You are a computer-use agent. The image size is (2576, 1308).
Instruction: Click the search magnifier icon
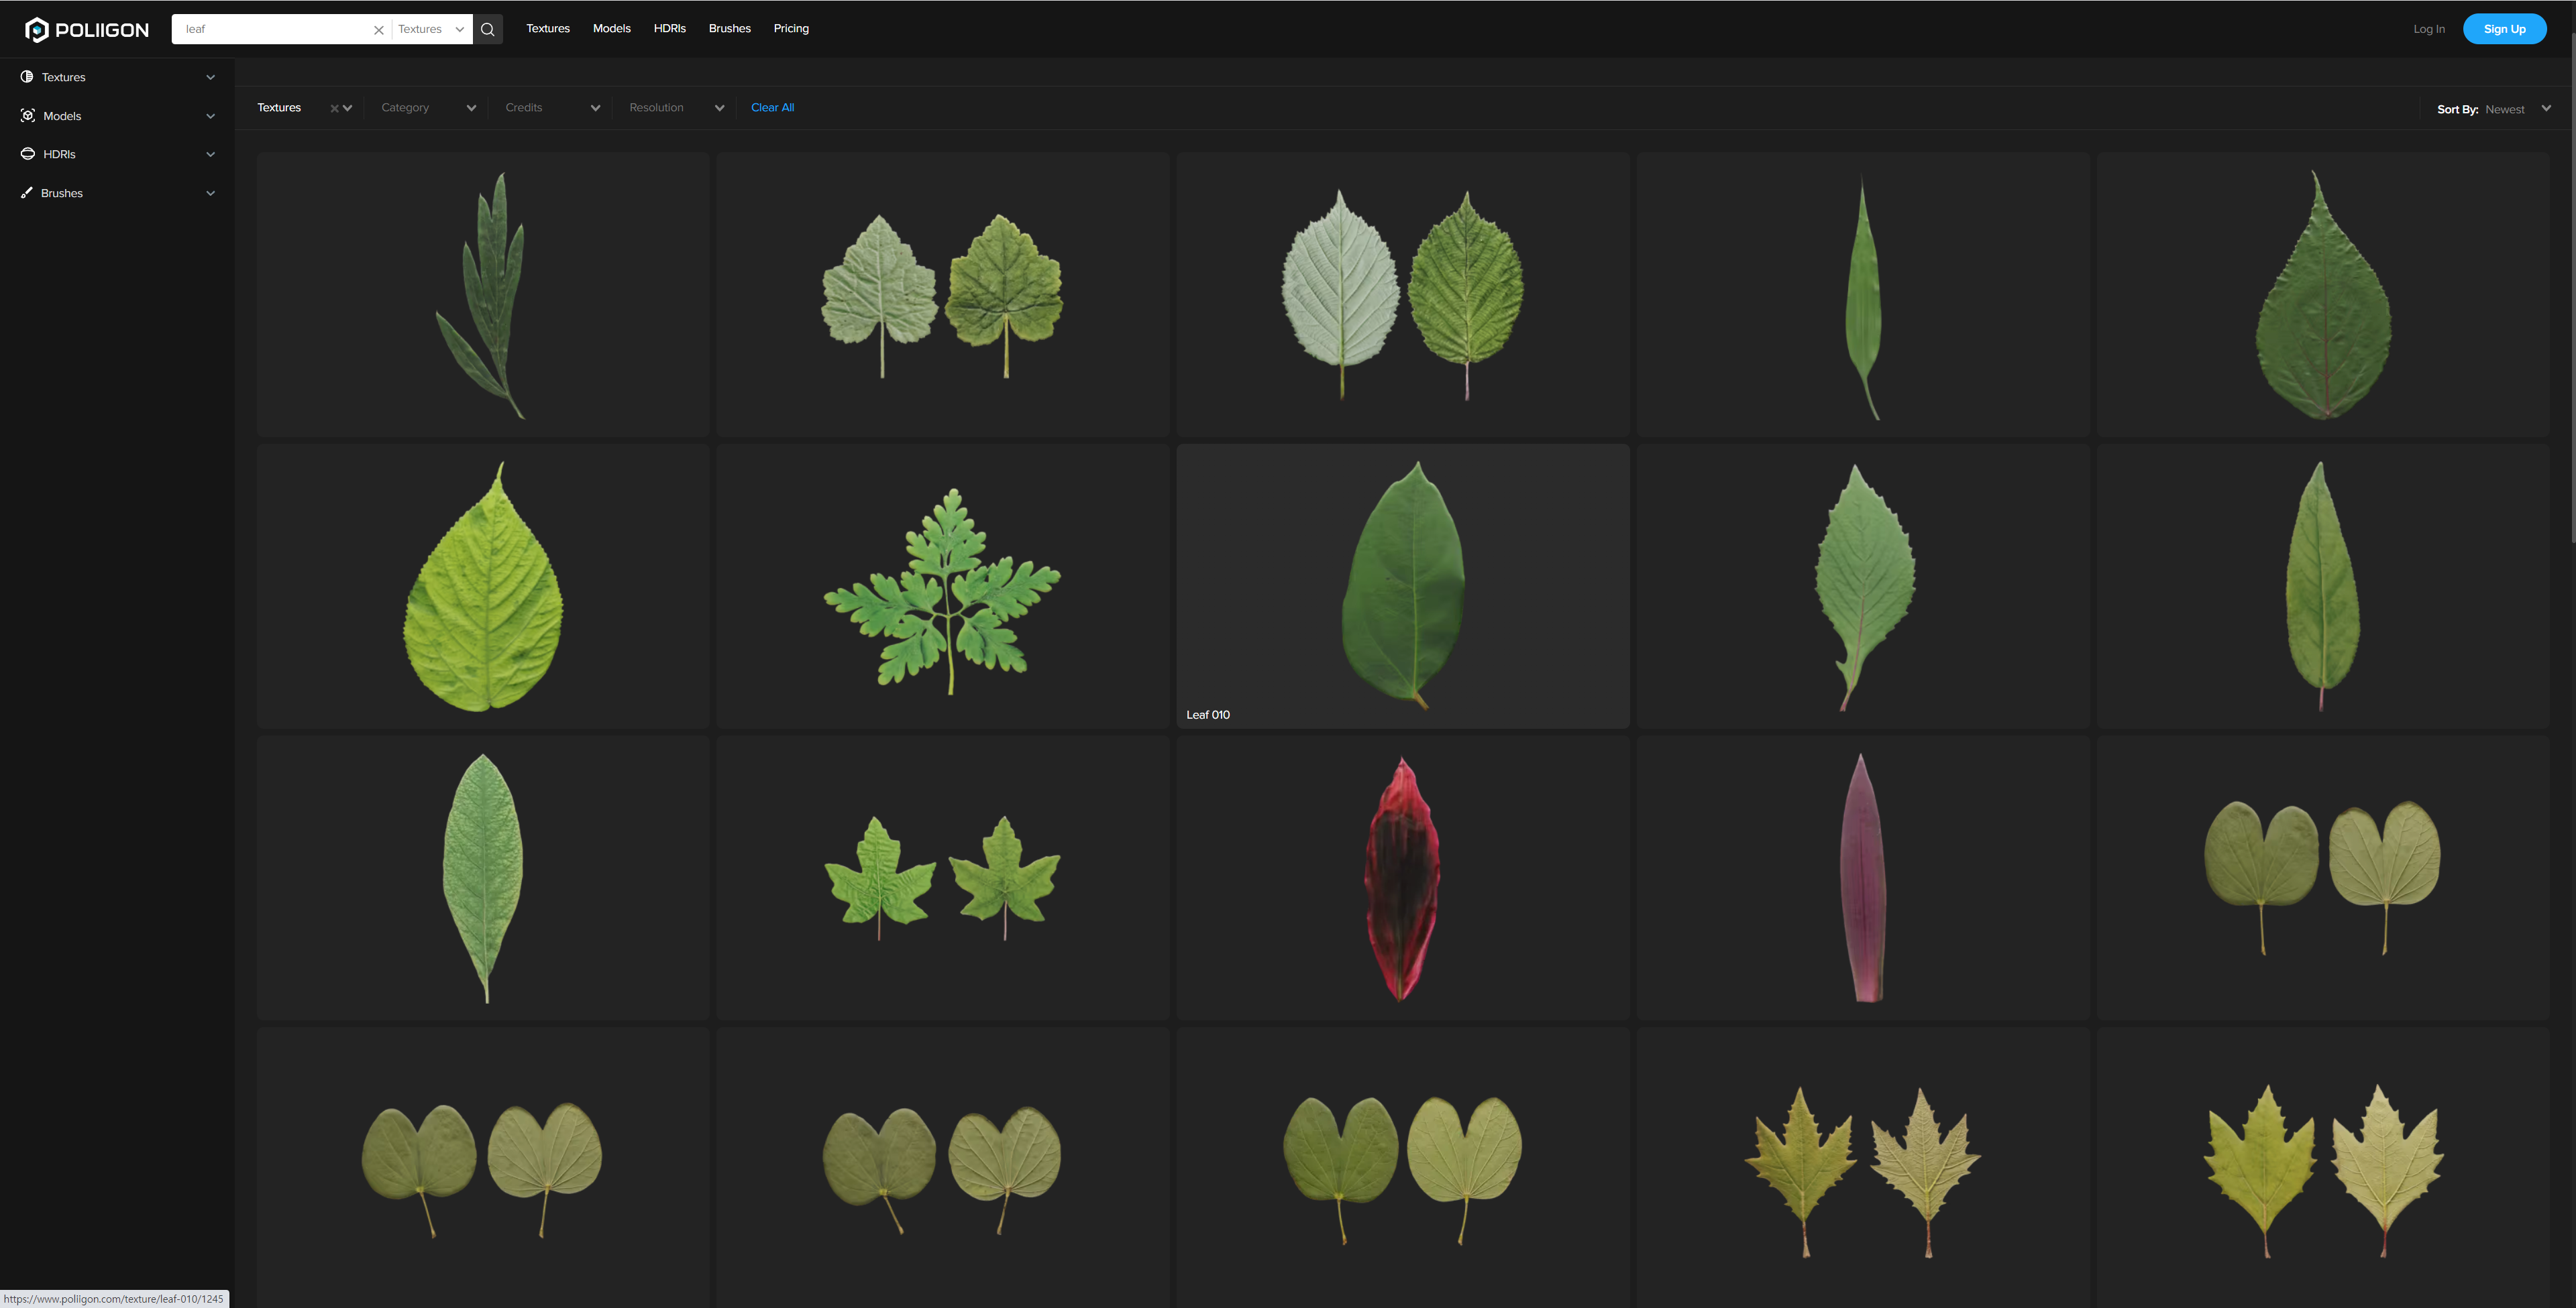(488, 29)
